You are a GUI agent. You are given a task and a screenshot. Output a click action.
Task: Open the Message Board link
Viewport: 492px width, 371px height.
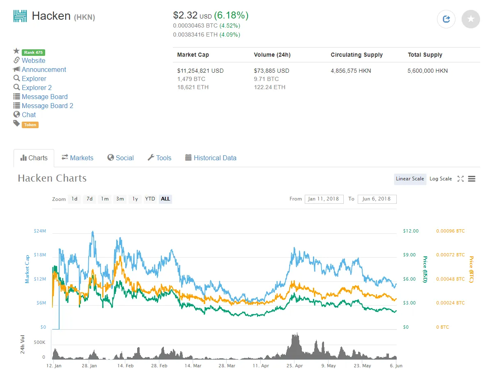coord(44,97)
